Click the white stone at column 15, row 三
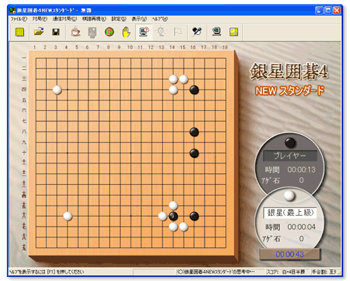This screenshot has height=281, width=350. point(184,80)
